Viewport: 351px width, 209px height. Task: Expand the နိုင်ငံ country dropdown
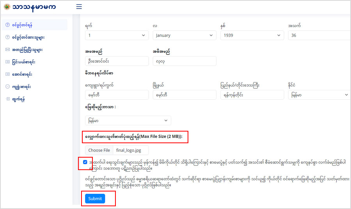pyautogui.click(x=319, y=95)
